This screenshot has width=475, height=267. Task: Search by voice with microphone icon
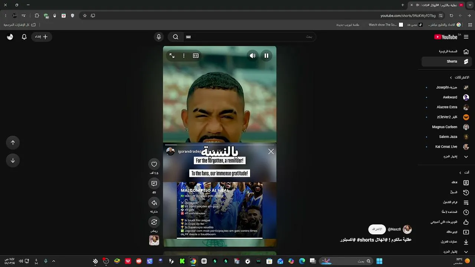point(159,37)
